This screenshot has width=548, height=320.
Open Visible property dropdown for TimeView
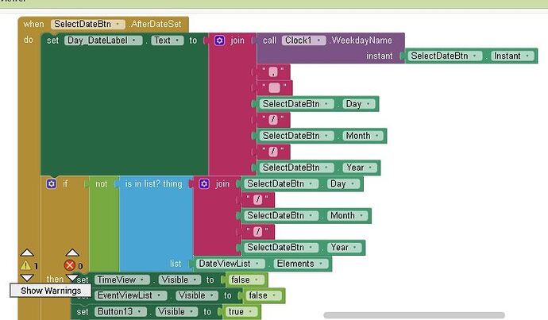180,280
